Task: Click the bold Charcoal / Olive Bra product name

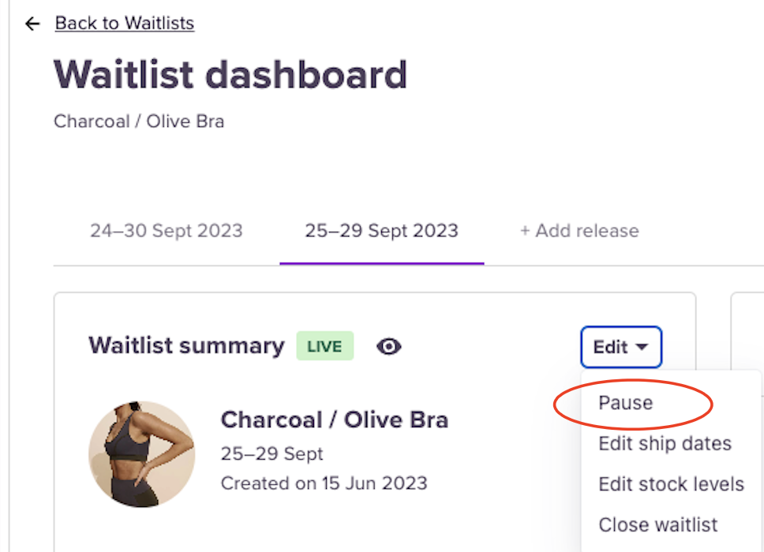Action: tap(334, 420)
